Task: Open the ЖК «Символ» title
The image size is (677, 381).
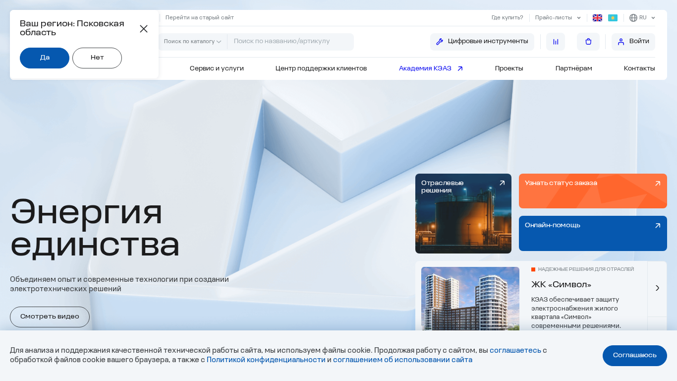Action: click(562, 285)
